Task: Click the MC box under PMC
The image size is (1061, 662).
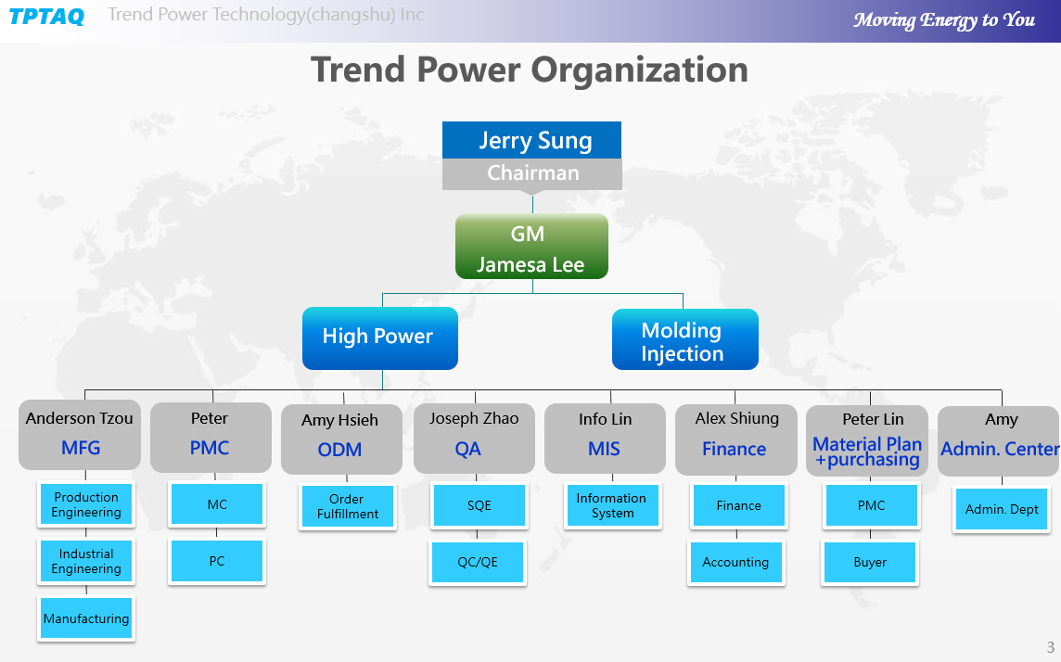Action: pyautogui.click(x=217, y=504)
